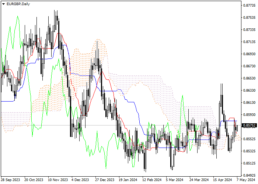Select the 0.85930 price axis label

pyautogui.click(x=250, y=115)
